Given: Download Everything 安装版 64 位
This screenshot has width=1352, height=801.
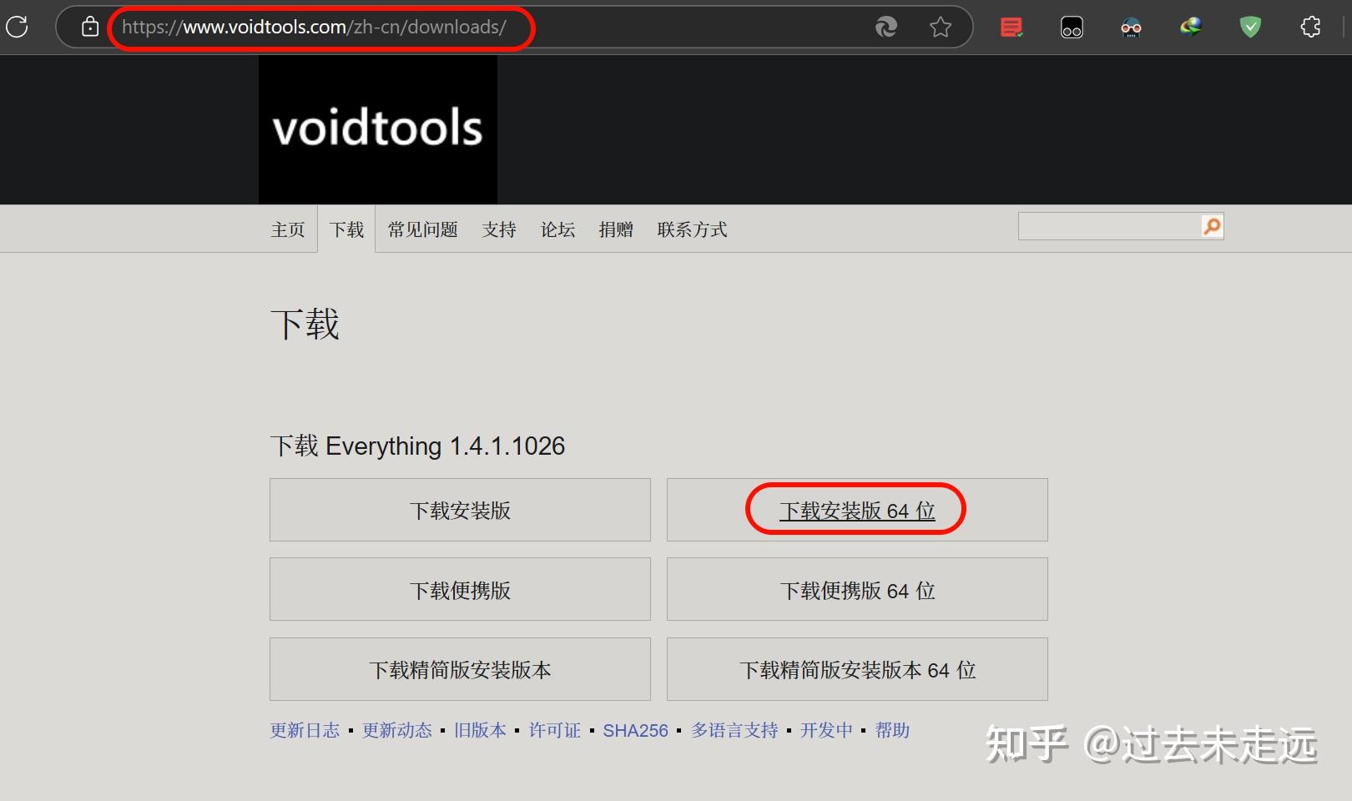Looking at the screenshot, I should pyautogui.click(x=856, y=510).
